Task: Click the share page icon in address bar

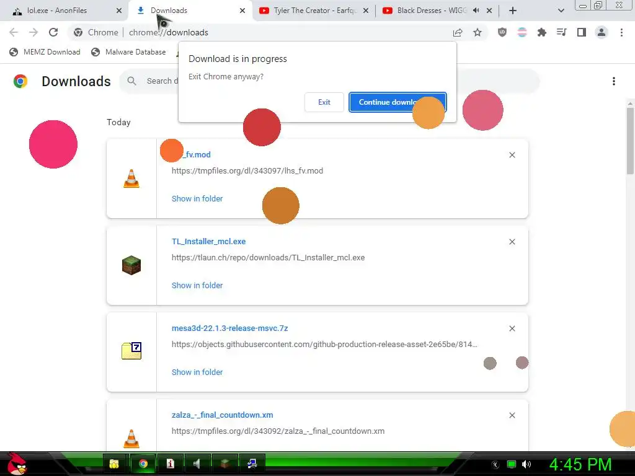Action: tap(458, 32)
